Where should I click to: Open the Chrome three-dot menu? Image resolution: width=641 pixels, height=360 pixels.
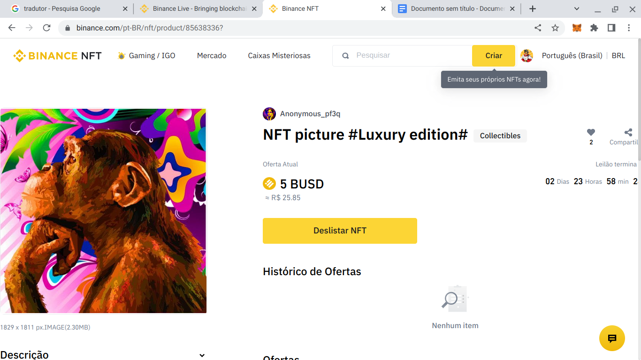[629, 28]
